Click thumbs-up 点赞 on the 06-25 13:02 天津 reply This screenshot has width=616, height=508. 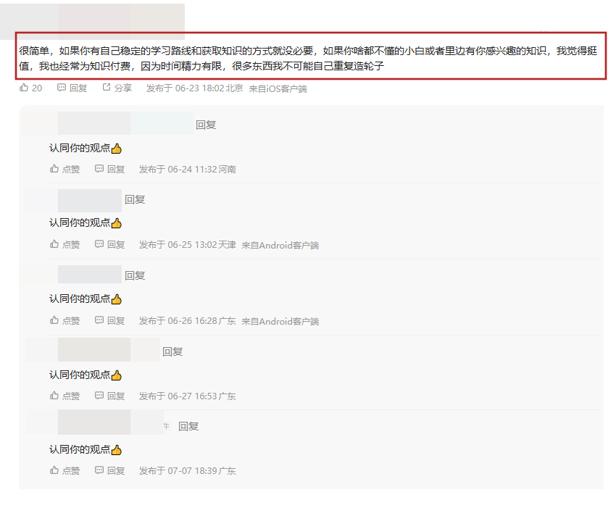(64, 245)
